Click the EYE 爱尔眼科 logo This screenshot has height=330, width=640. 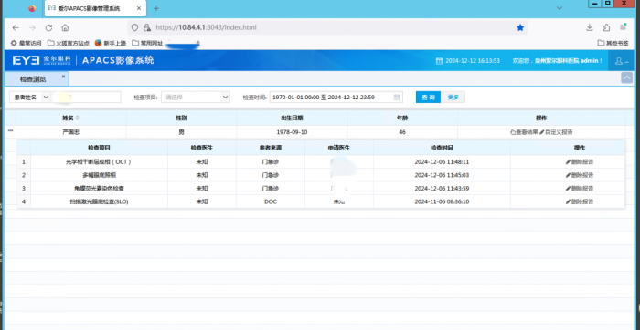point(42,60)
